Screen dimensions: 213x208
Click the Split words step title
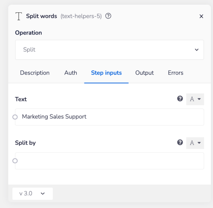41,16
